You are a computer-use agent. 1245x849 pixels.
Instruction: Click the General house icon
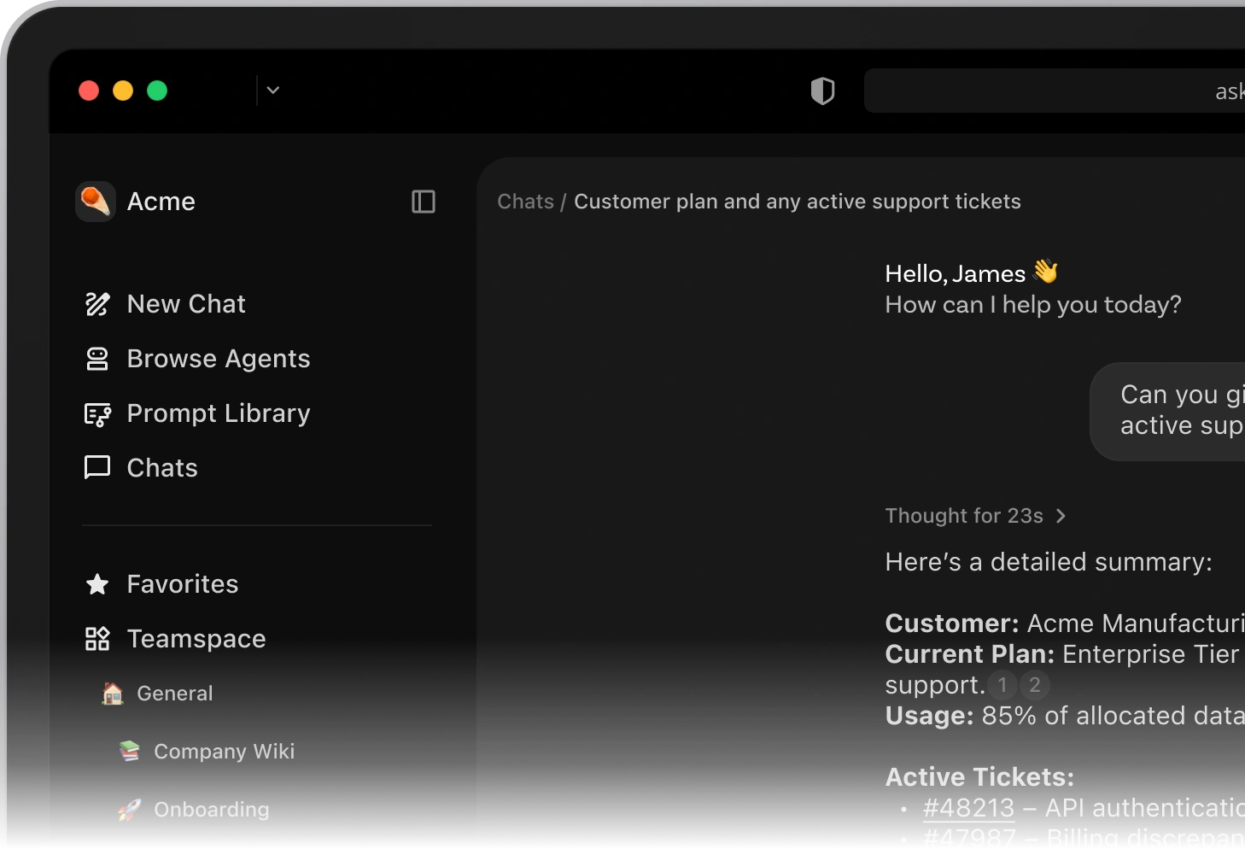(x=113, y=694)
